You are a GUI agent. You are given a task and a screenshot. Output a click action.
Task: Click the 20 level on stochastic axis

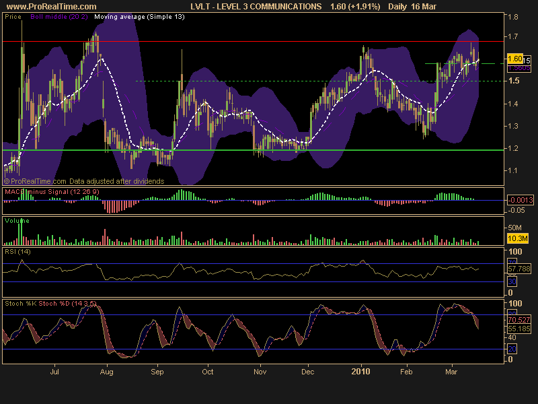click(x=512, y=349)
